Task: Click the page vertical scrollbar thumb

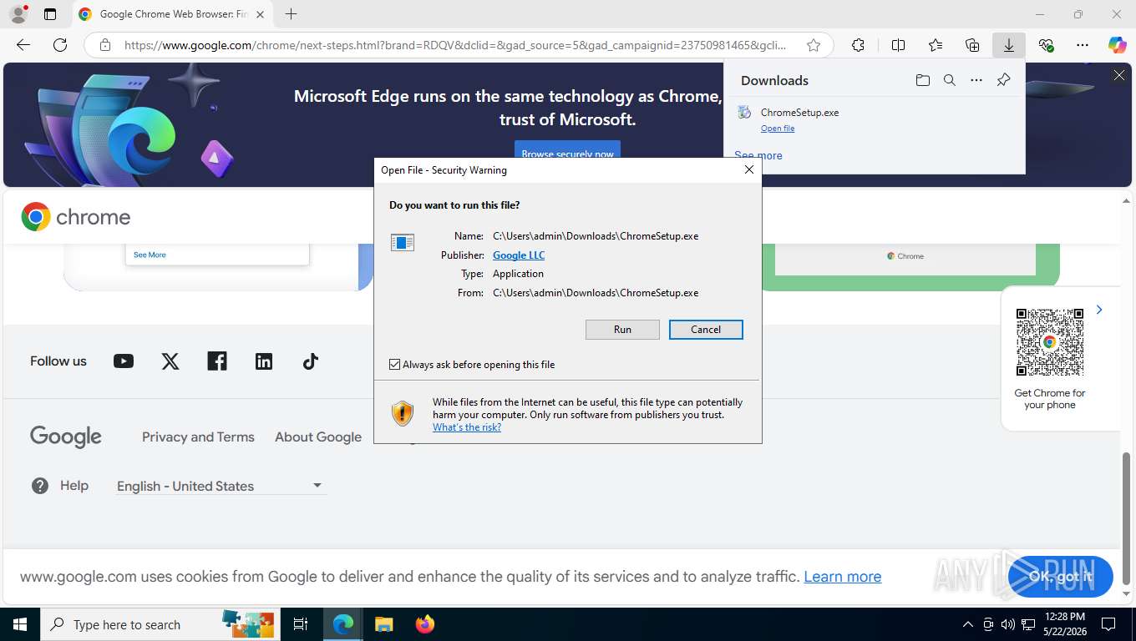Action: point(1126,518)
